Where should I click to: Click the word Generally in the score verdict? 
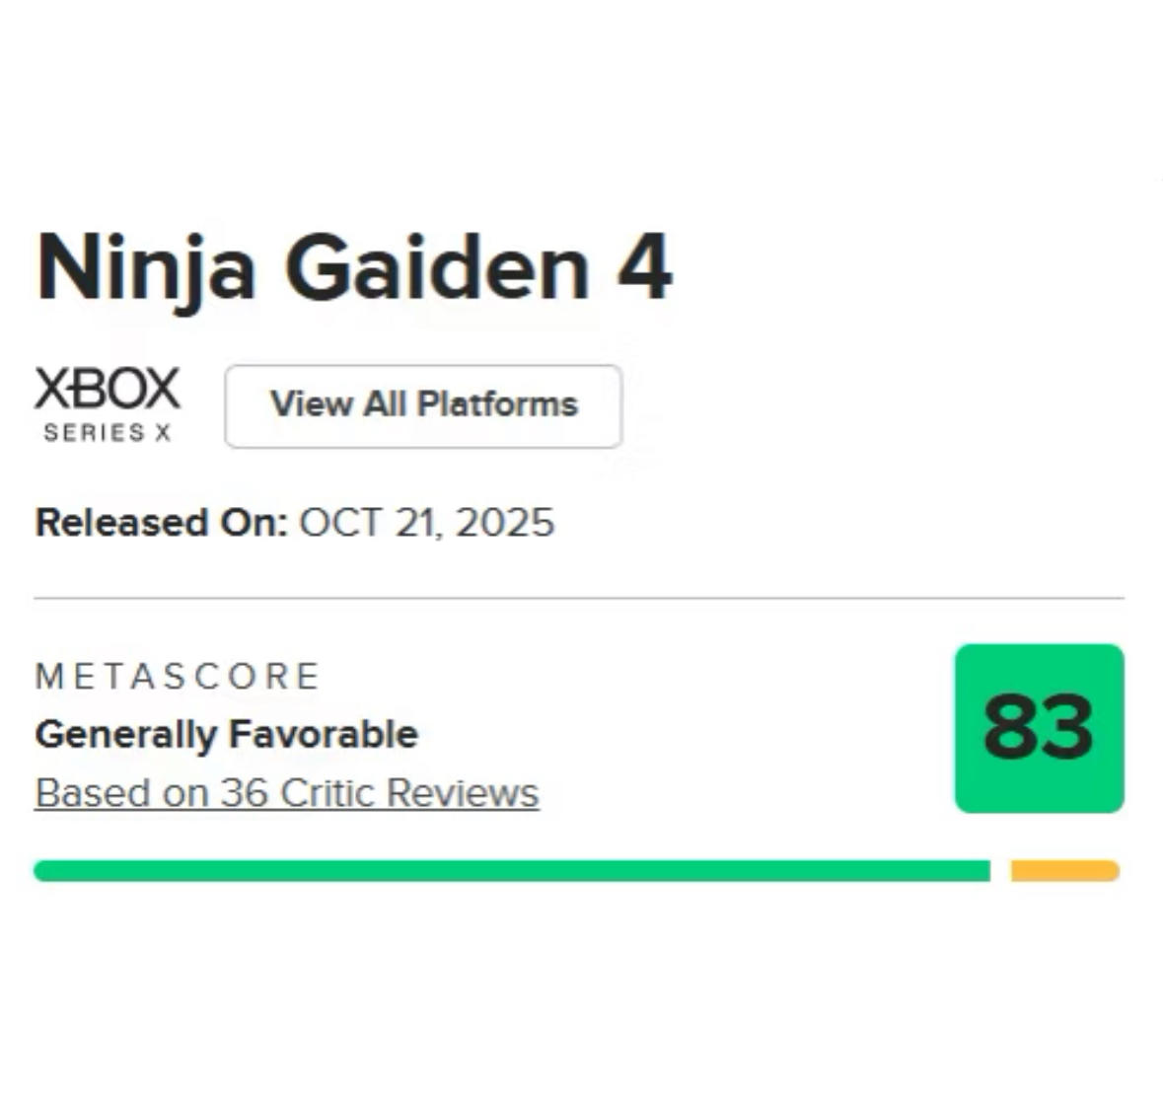pos(125,735)
